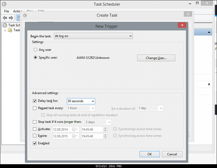Click the Task Scheduler Library folder icon
The image size is (217, 168).
pyautogui.click(x=10, y=30)
